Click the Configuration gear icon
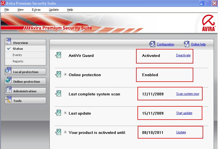 [152, 44]
